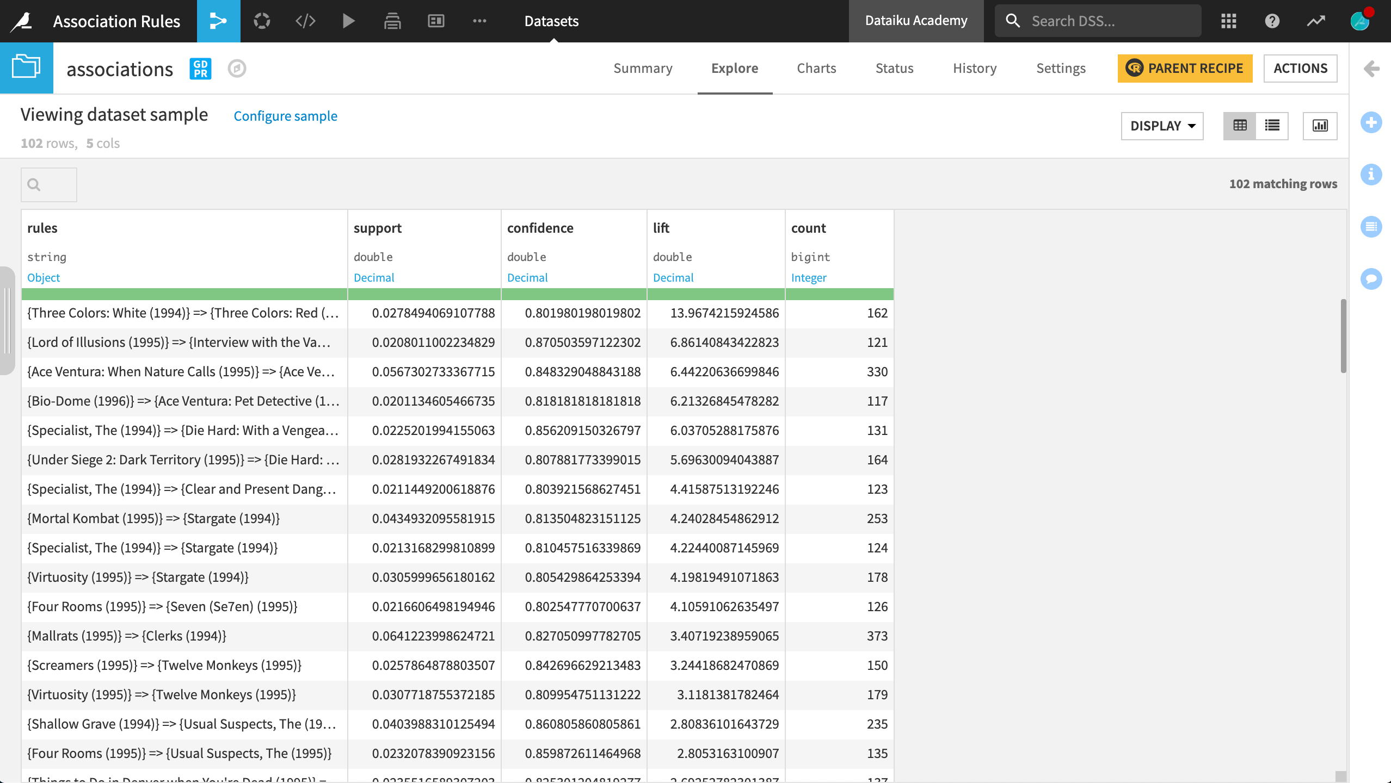Open the Settings tab

pos(1061,68)
